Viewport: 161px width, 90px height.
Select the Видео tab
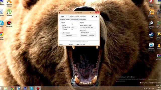pos(68,19)
